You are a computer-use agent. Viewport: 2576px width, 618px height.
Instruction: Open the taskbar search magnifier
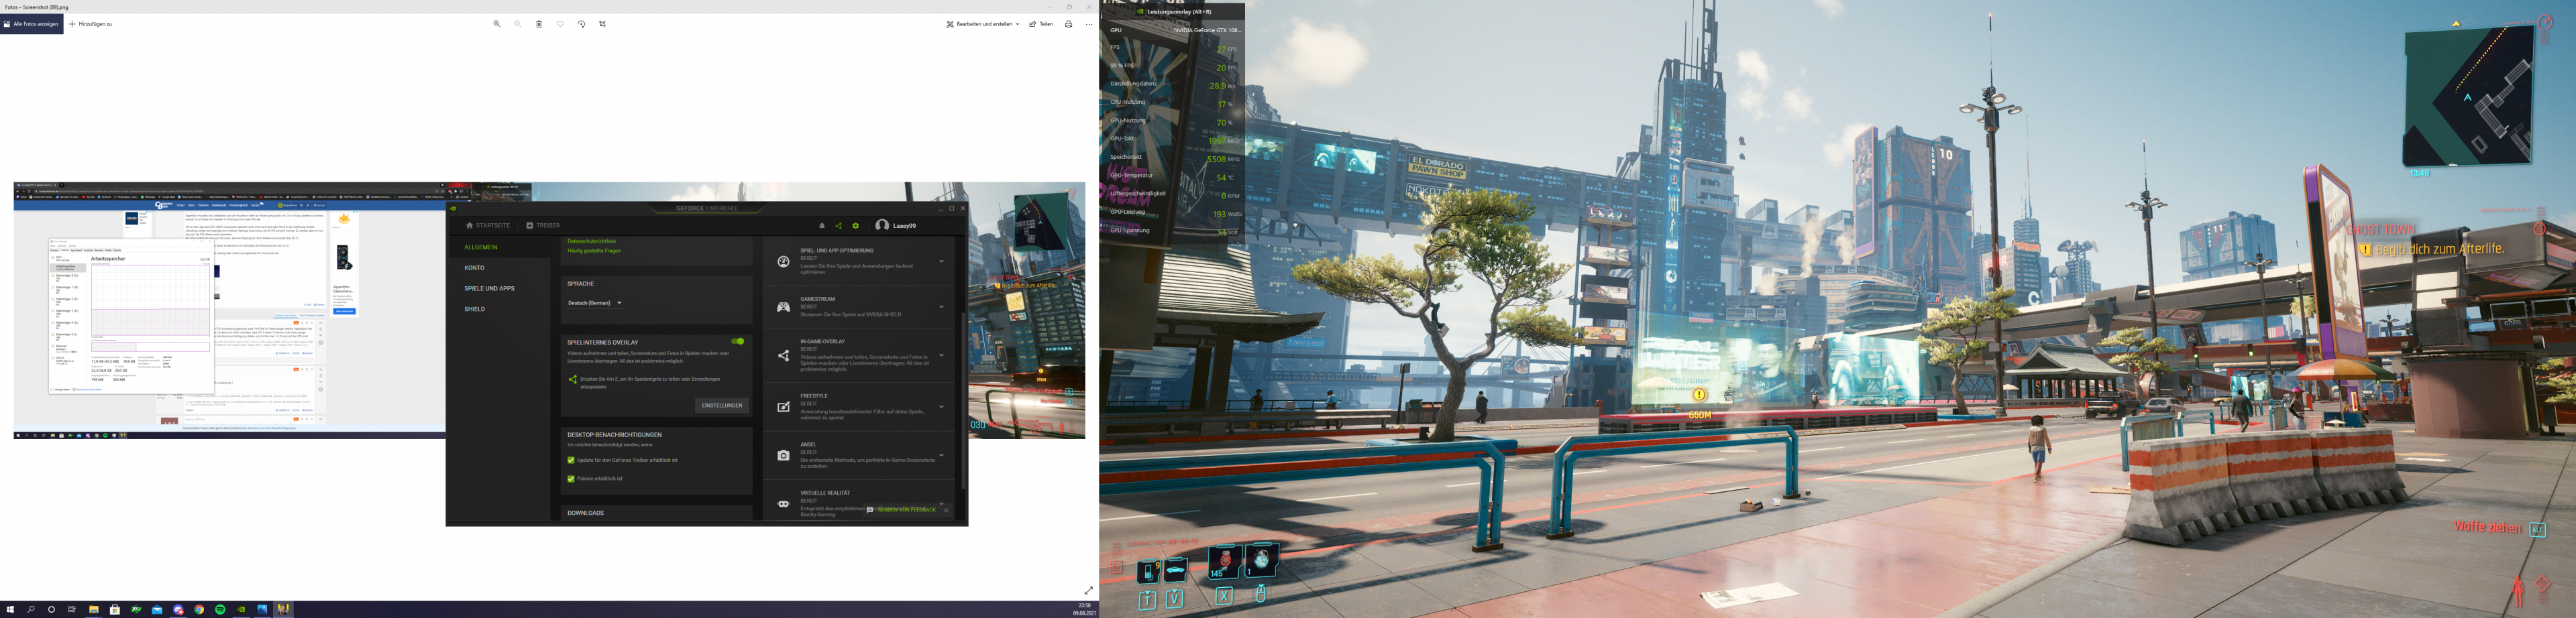pos(31,609)
